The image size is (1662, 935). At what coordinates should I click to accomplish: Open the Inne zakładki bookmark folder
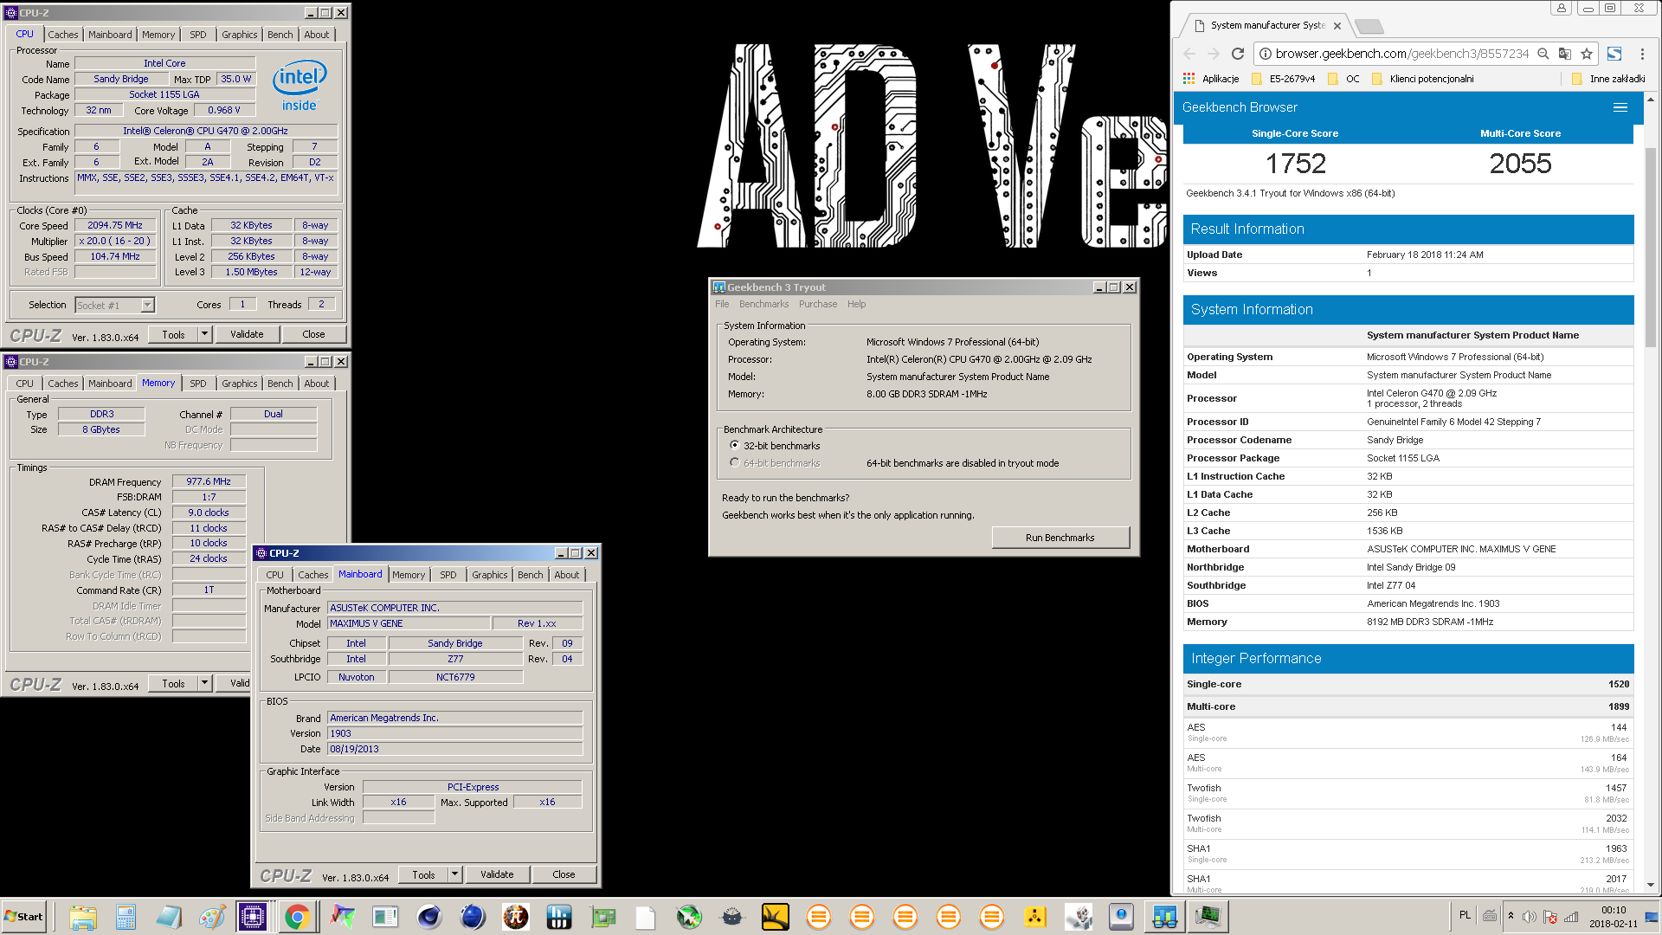click(x=1608, y=79)
